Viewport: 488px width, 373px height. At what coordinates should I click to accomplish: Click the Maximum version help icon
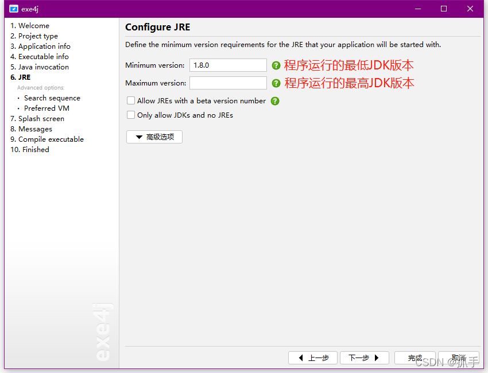pos(276,83)
